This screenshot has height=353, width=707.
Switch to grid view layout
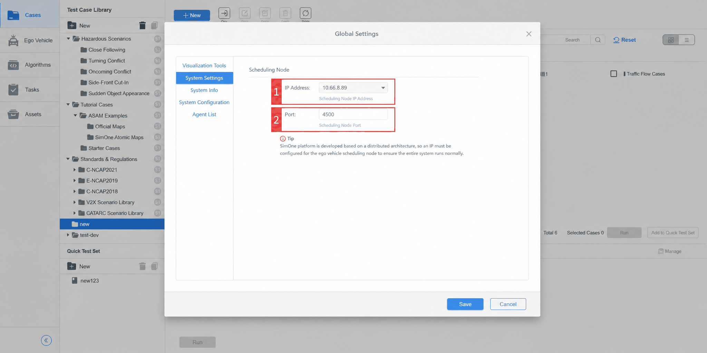coord(671,40)
